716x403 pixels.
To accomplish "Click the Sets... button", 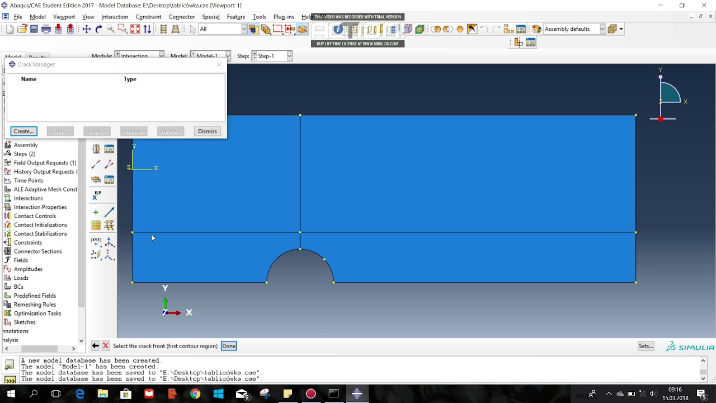I will pyautogui.click(x=646, y=346).
